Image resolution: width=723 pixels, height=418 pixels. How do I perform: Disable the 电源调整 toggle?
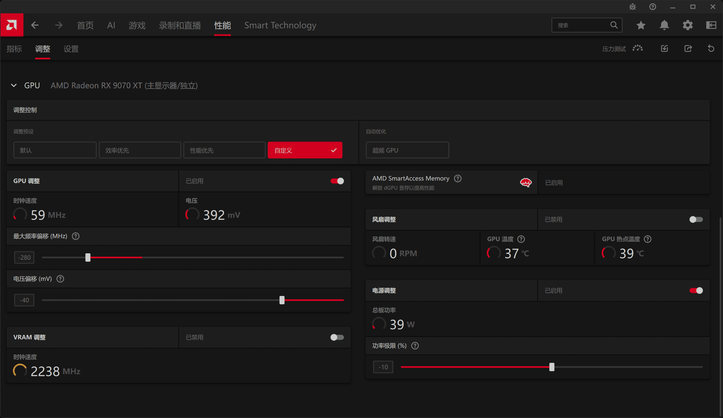696,291
